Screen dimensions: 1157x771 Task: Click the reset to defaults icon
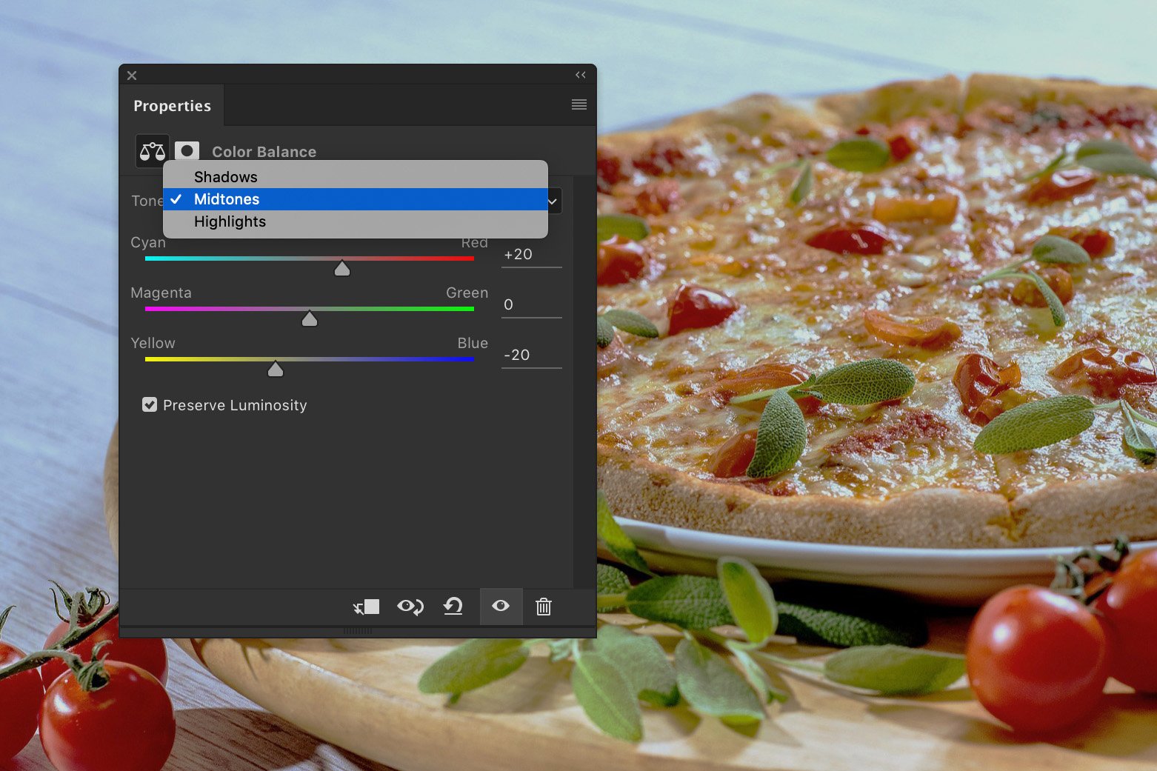coord(453,607)
